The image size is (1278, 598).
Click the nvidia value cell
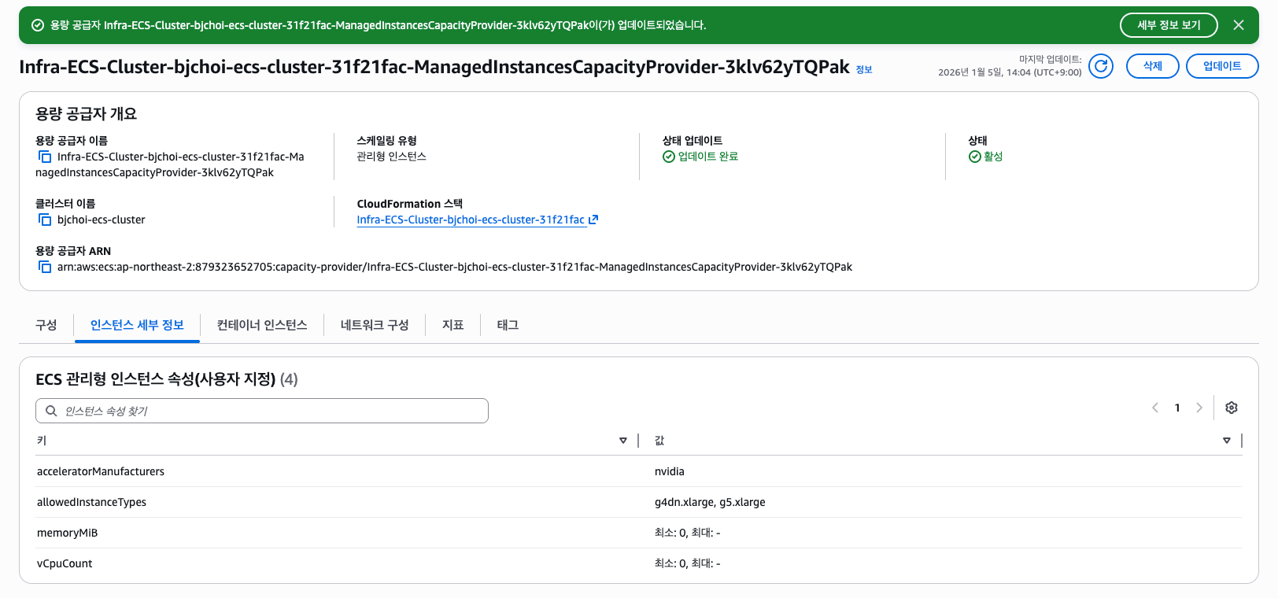(670, 471)
